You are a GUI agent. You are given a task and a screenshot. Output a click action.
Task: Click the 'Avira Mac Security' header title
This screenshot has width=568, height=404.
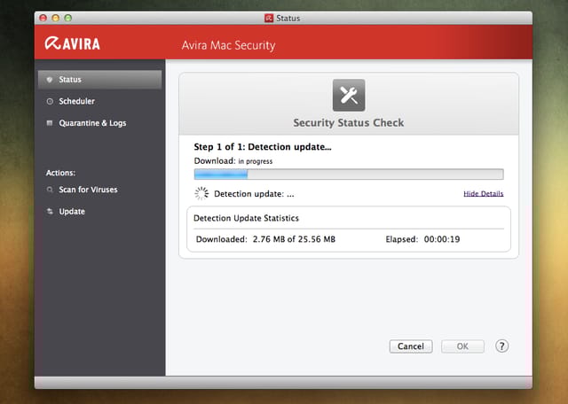228,45
